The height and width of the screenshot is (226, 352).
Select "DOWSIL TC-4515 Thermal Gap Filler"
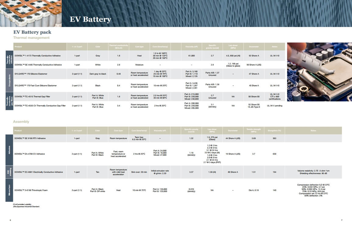tap(32, 97)
